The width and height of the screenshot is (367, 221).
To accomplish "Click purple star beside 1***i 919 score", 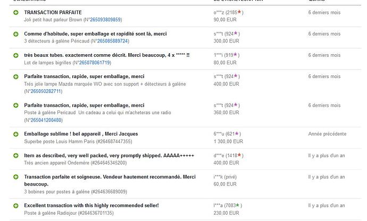I will click(x=236, y=55).
